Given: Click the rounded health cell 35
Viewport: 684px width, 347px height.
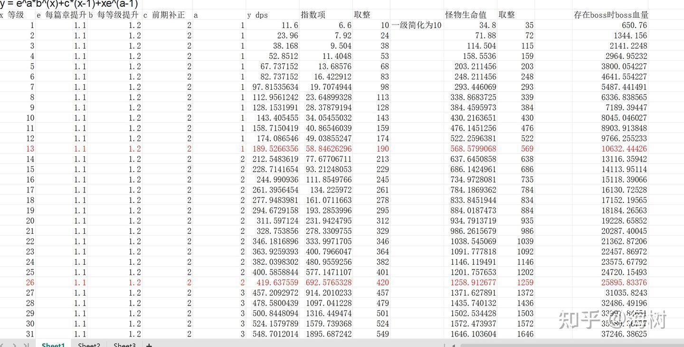Looking at the screenshot, I should coord(516,25).
